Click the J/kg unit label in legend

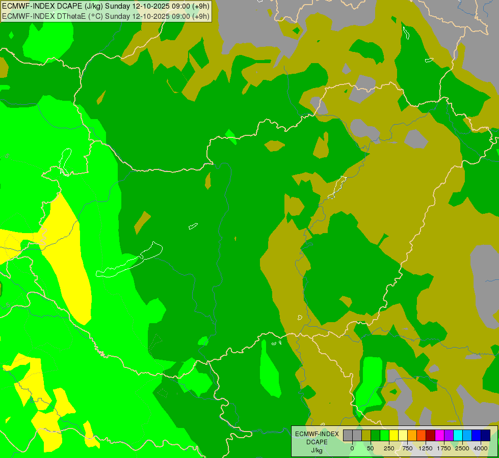(317, 450)
